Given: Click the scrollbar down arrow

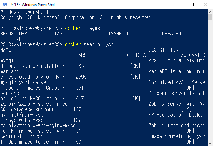Looking at the screenshot, I should [210, 143].
